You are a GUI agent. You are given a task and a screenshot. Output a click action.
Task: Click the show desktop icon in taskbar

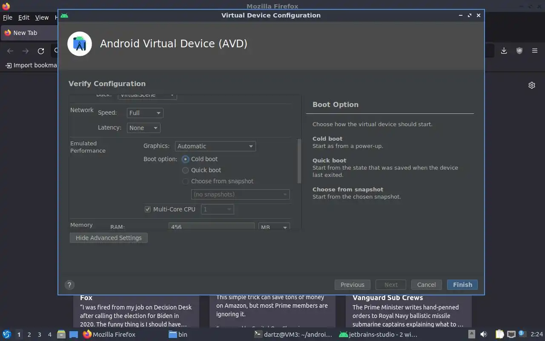pyautogui.click(x=74, y=335)
